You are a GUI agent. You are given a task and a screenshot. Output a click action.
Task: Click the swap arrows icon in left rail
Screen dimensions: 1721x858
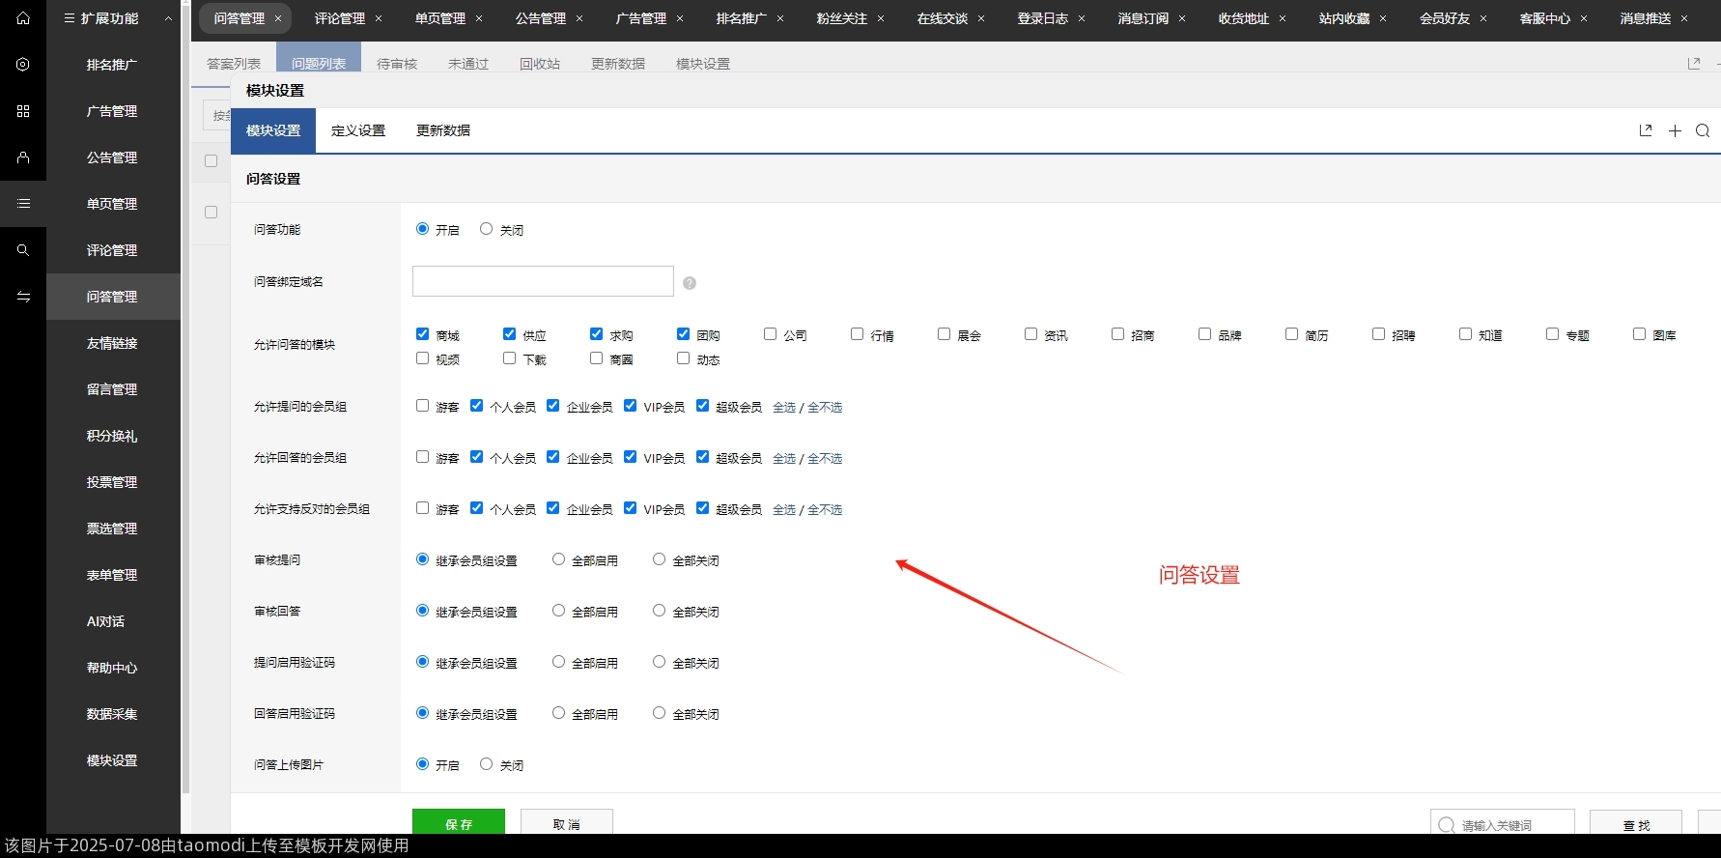pos(23,297)
